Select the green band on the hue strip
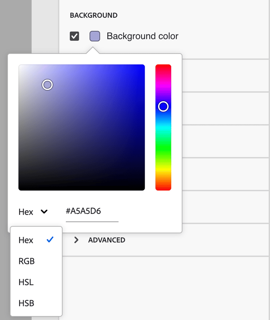This screenshot has height=320, width=270. [x=163, y=148]
